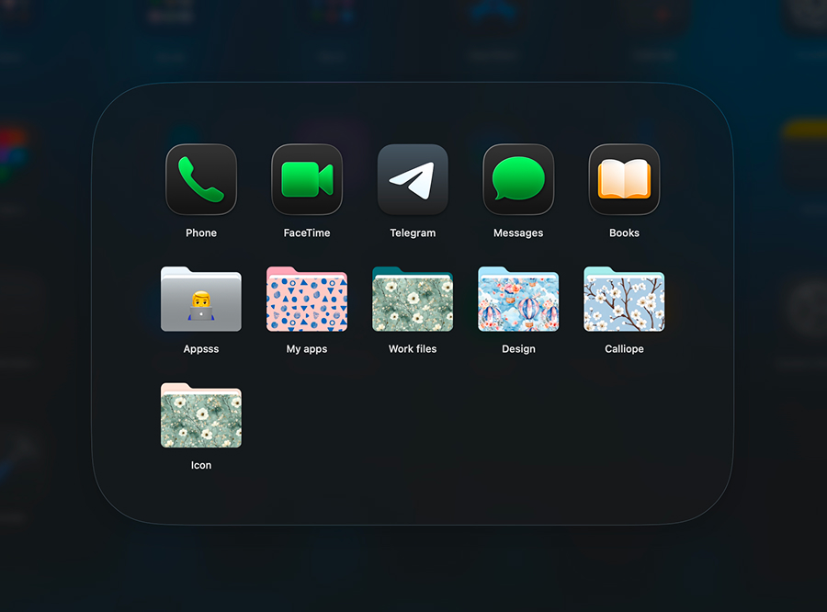
Task: Open the Work files folder
Action: pos(412,300)
